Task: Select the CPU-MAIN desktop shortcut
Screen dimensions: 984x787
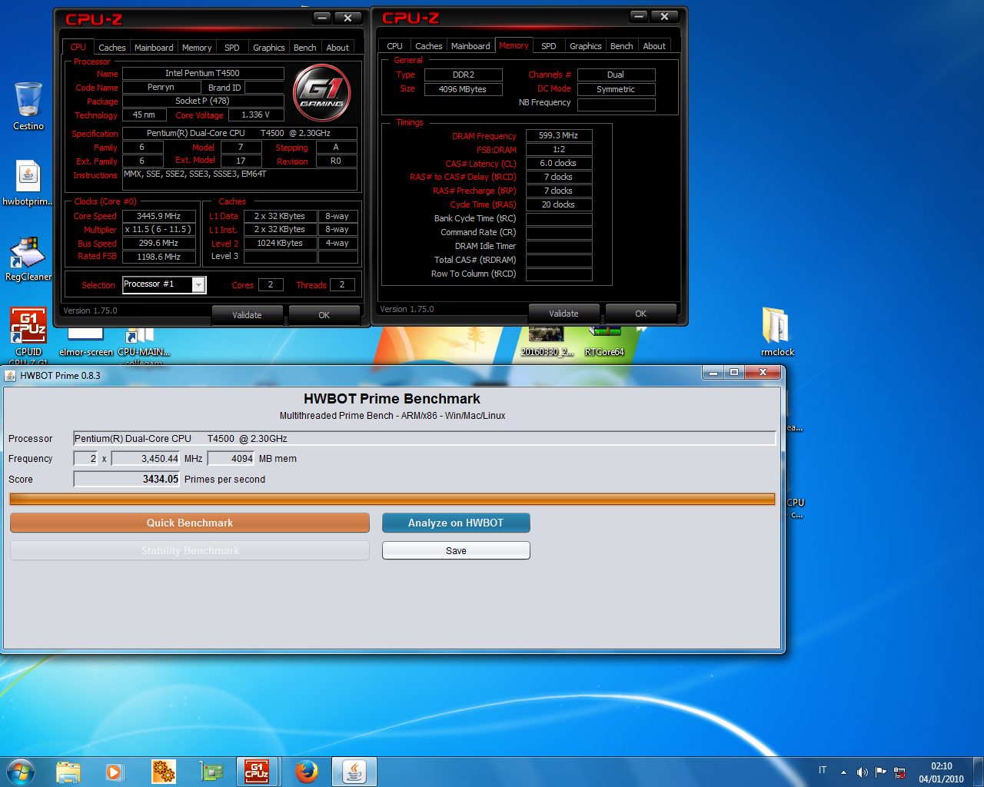Action: point(143,342)
